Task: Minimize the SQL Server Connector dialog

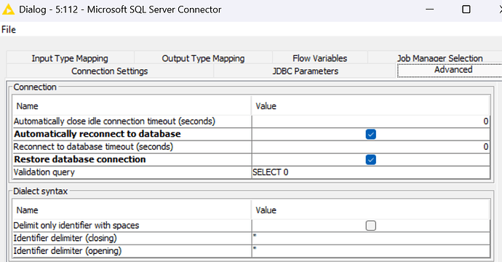Action: [430, 9]
